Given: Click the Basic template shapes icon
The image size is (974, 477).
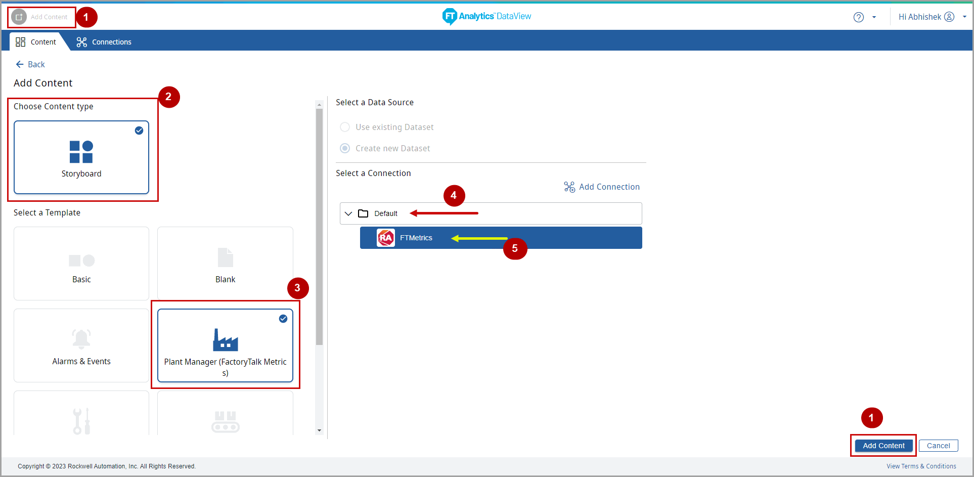Looking at the screenshot, I should (81, 261).
